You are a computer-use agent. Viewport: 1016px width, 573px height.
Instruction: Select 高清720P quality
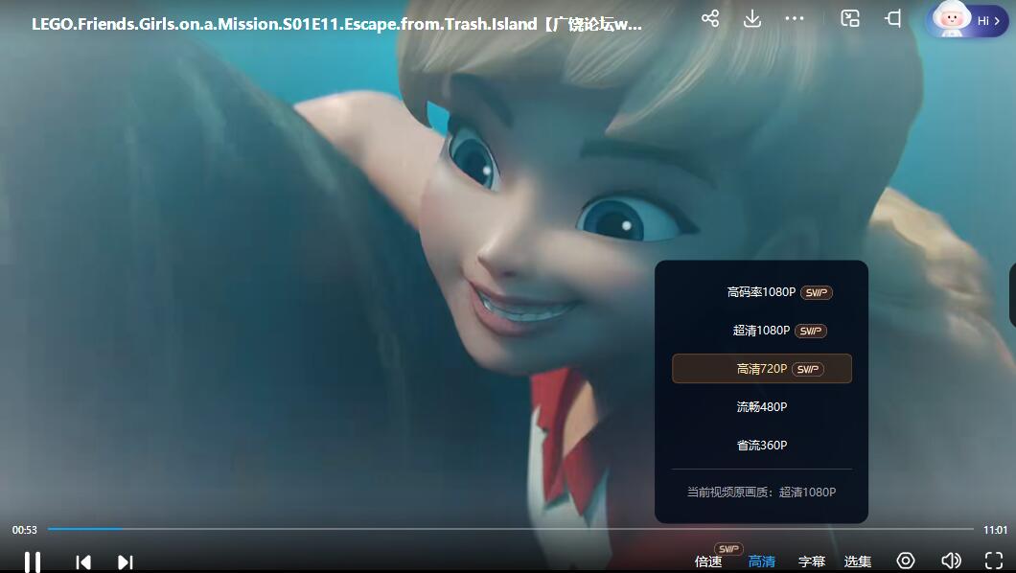pyautogui.click(x=762, y=368)
